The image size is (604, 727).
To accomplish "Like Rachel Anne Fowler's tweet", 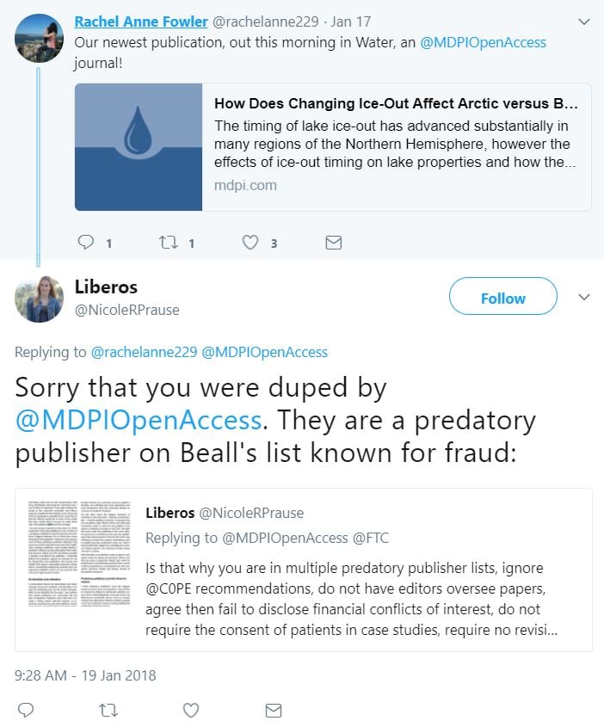I will coord(250,243).
